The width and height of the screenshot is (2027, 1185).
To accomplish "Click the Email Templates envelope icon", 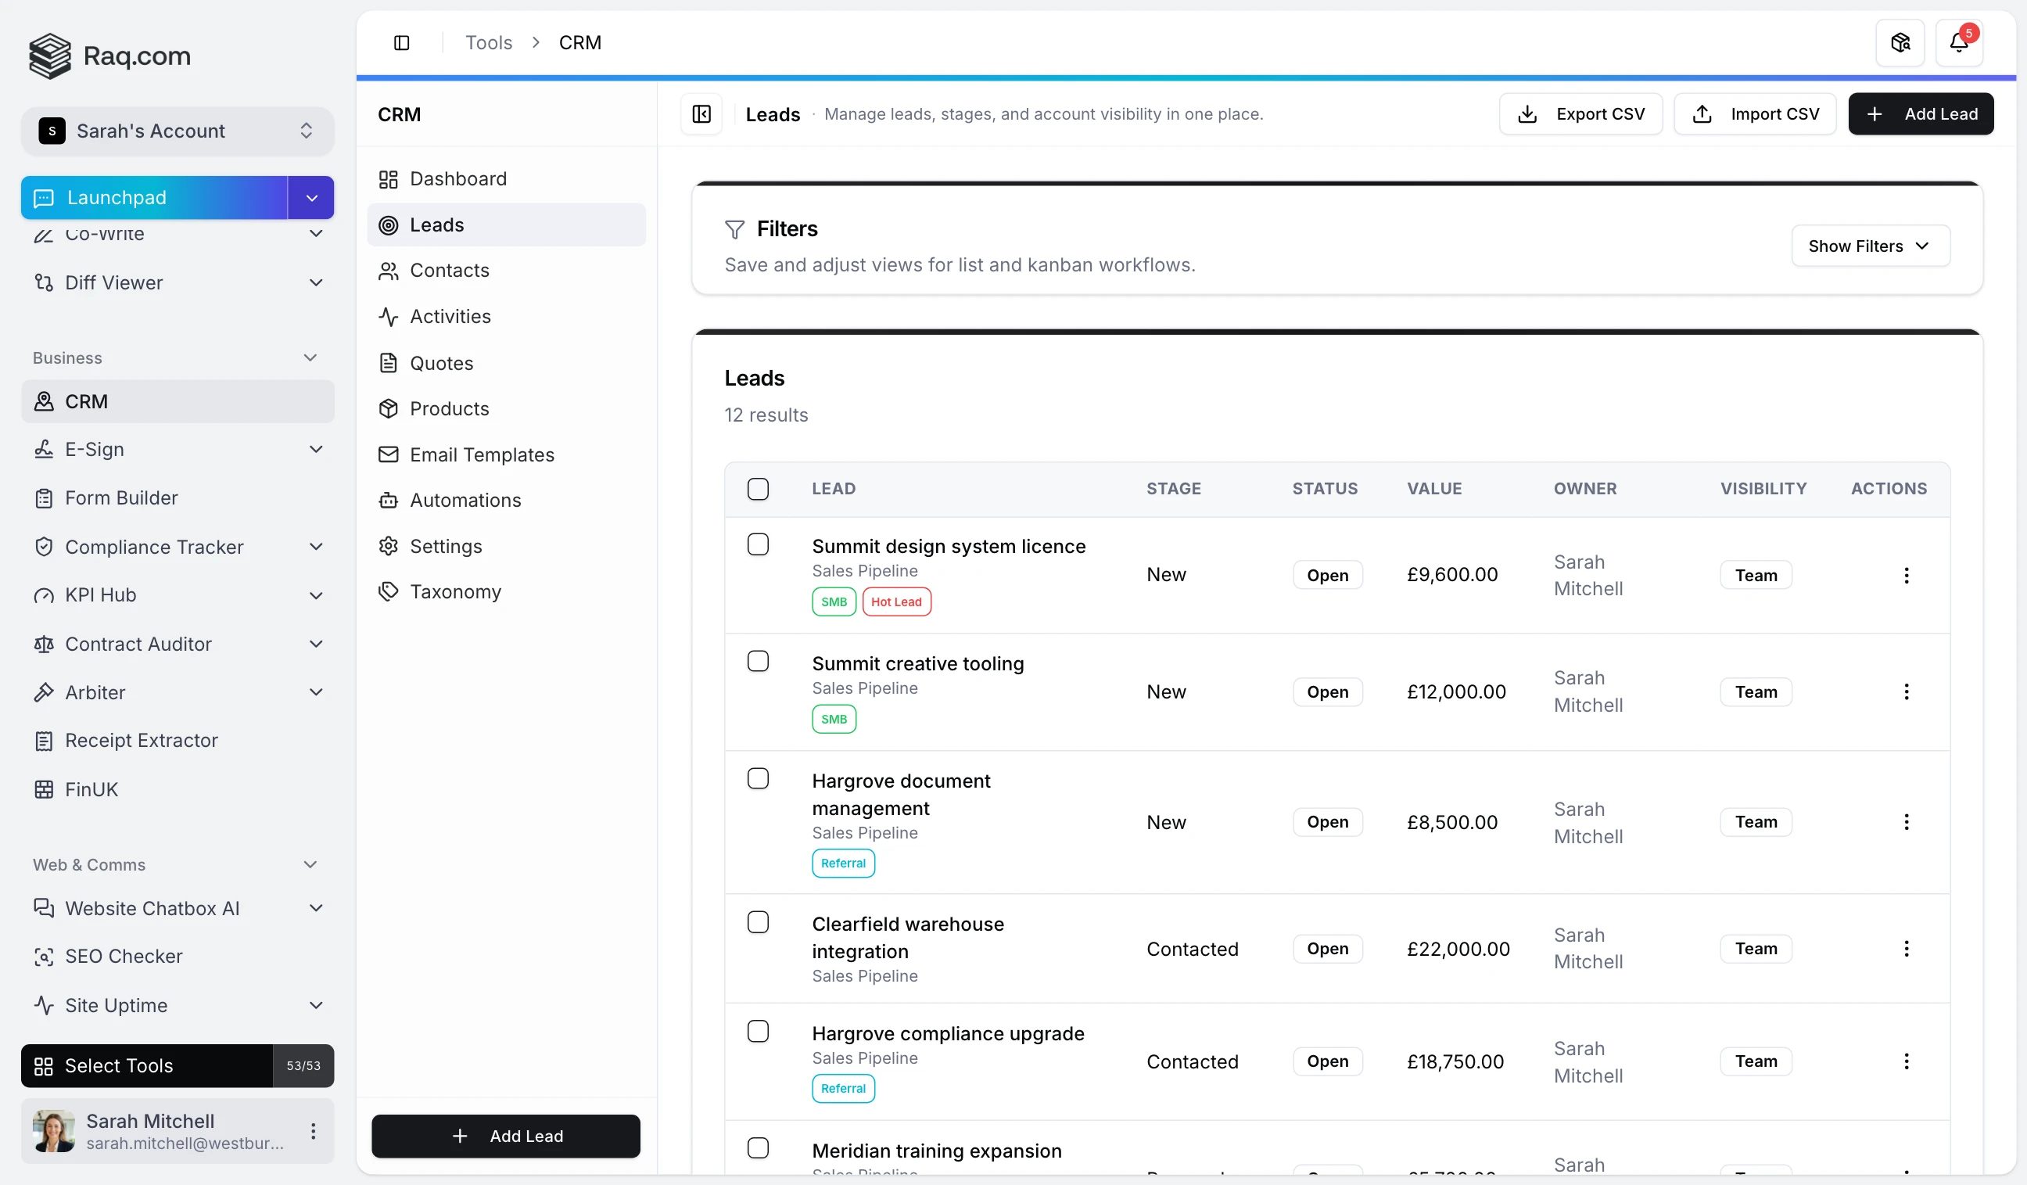I will pos(389,454).
